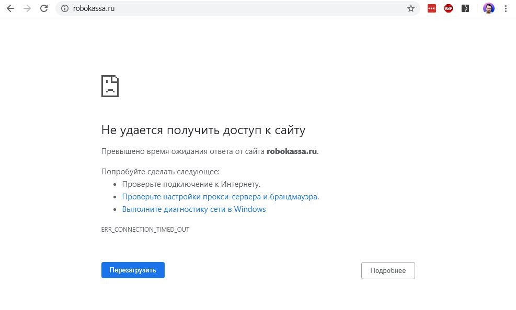
Task: Open the proxy and firewall settings link
Action: (x=220, y=197)
